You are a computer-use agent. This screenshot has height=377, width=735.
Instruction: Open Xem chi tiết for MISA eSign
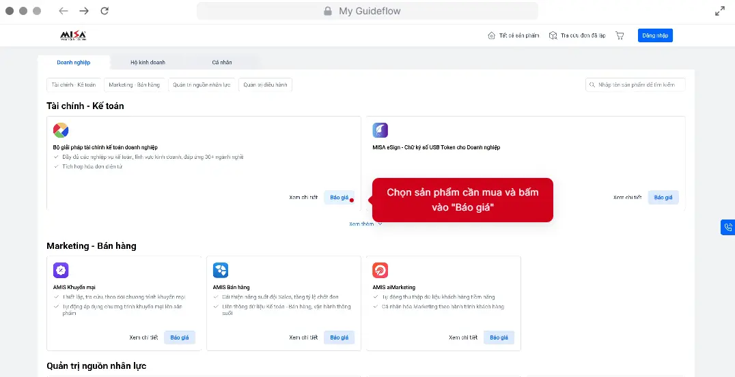[x=627, y=198]
